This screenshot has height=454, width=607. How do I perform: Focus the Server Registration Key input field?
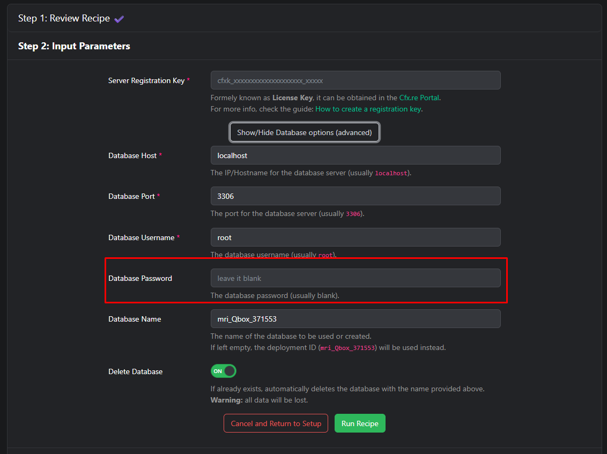pyautogui.click(x=355, y=80)
